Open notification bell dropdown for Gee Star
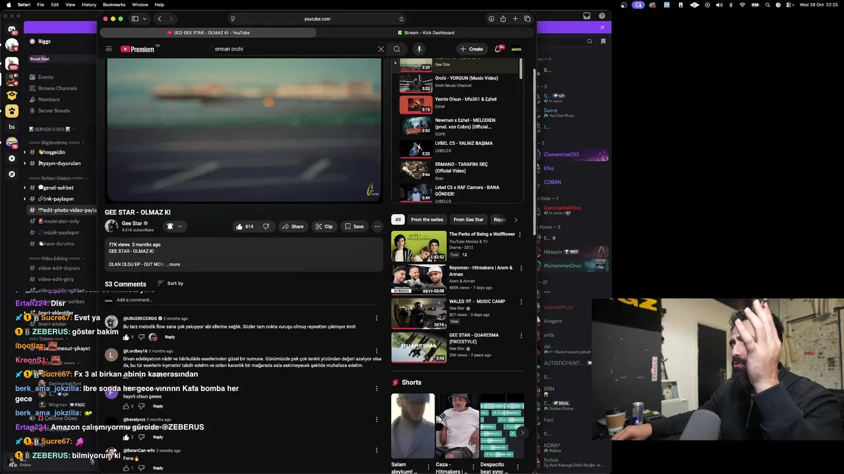This screenshot has width=844, height=474. [174, 226]
